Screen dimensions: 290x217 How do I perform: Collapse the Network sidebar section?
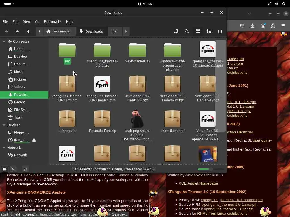(4, 147)
